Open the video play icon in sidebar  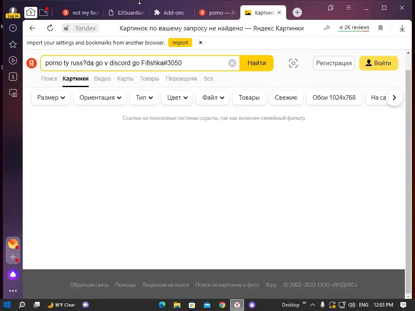13,61
